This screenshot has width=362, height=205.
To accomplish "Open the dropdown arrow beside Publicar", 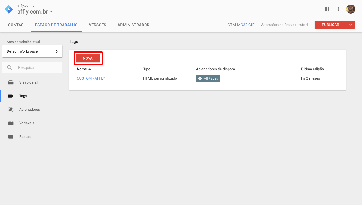I will coord(350,25).
